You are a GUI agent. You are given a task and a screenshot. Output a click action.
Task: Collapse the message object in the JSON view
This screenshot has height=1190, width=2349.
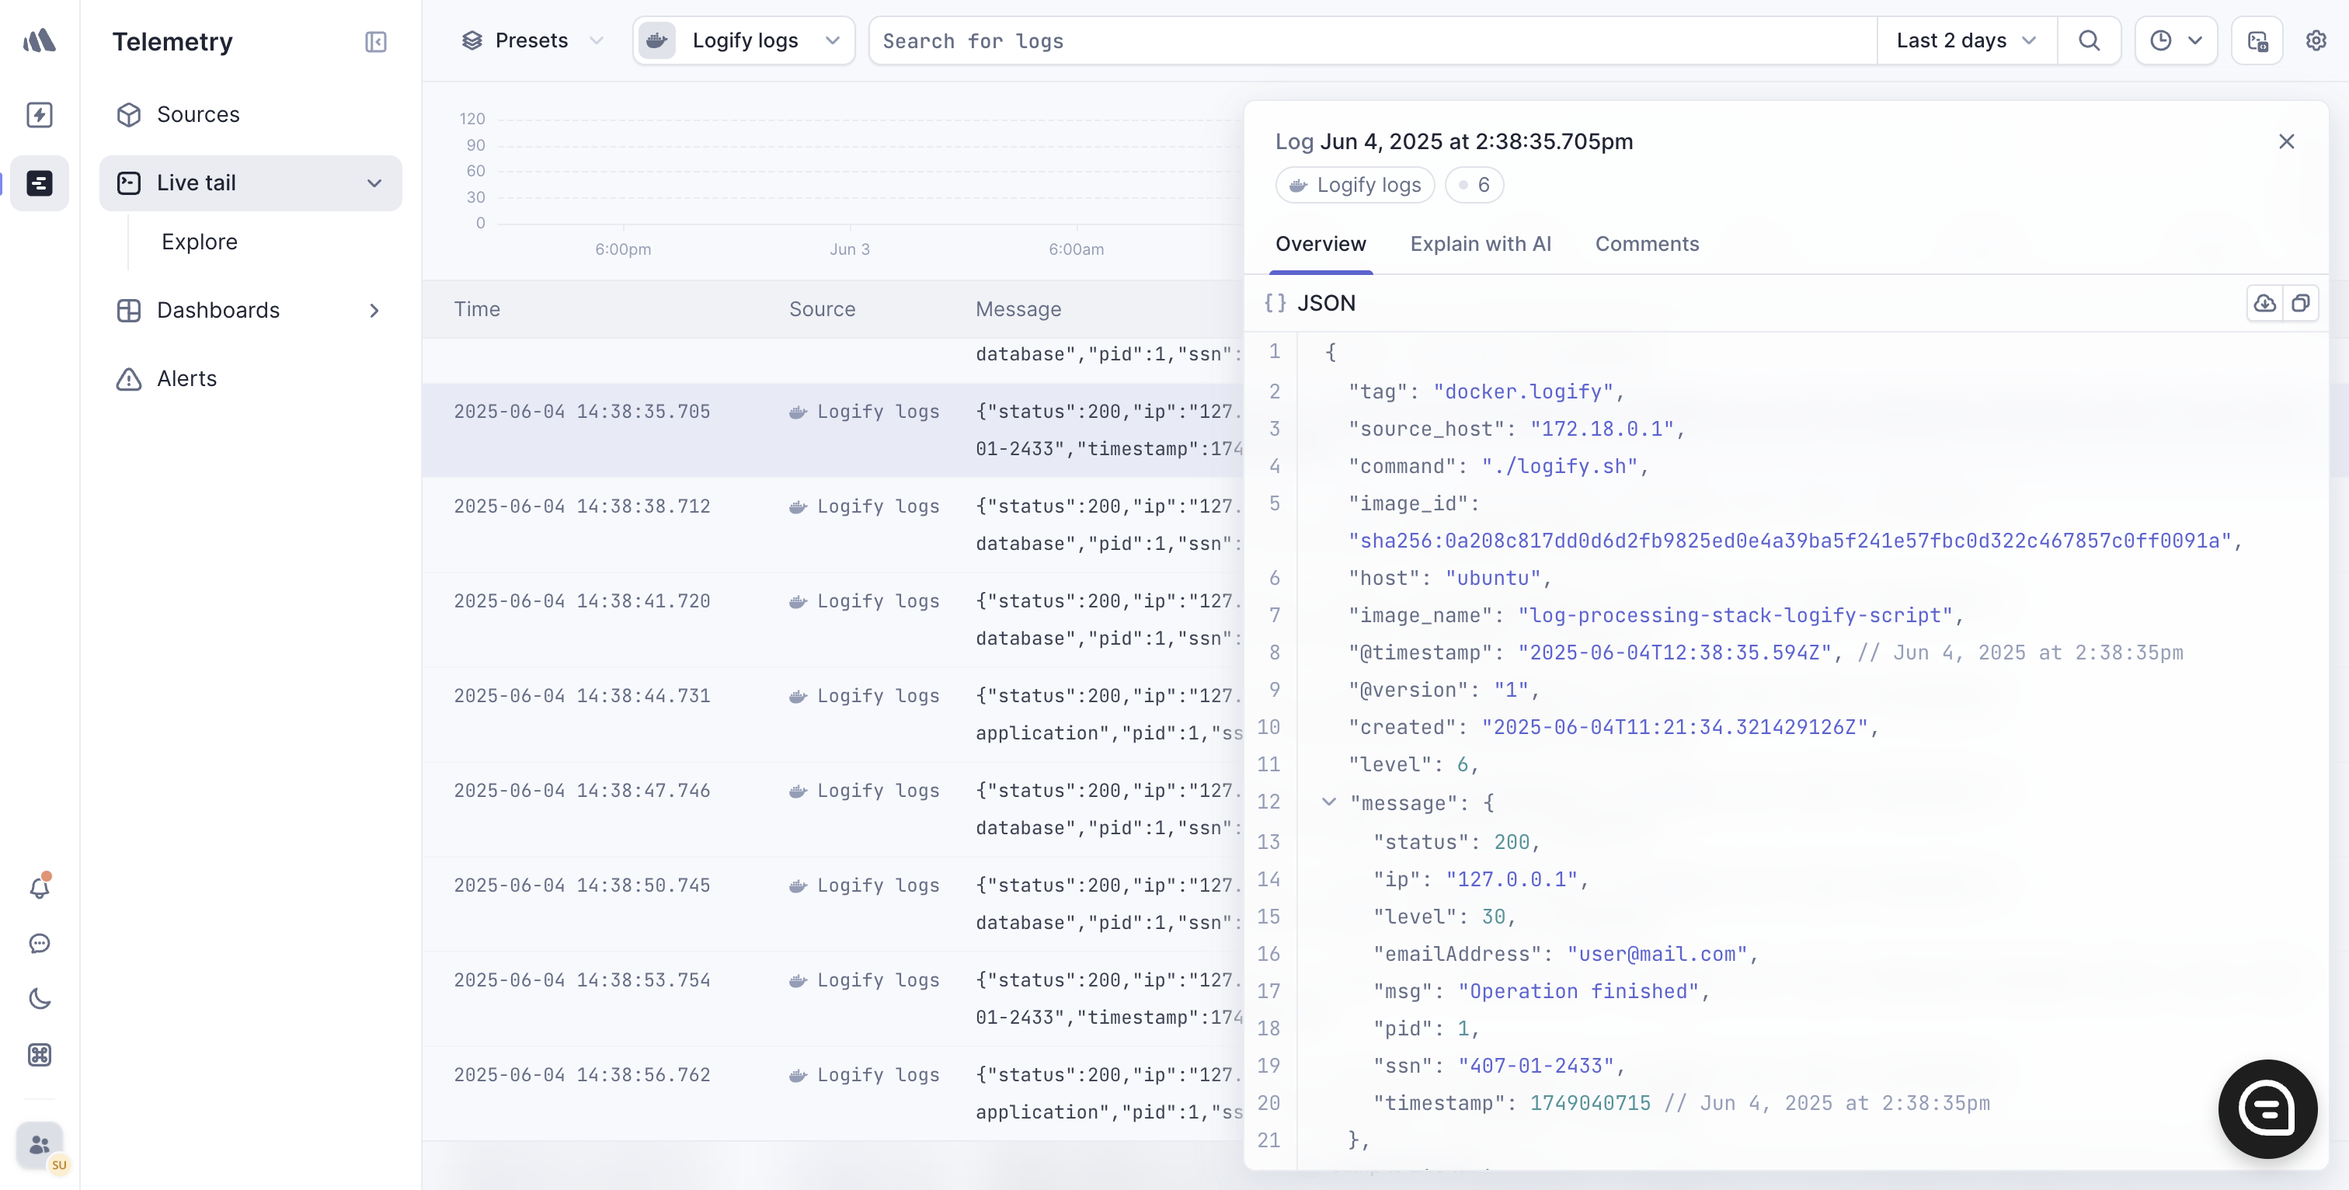tap(1328, 802)
